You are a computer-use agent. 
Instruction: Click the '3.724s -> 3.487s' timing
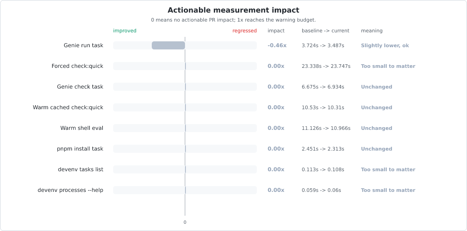(x=323, y=45)
